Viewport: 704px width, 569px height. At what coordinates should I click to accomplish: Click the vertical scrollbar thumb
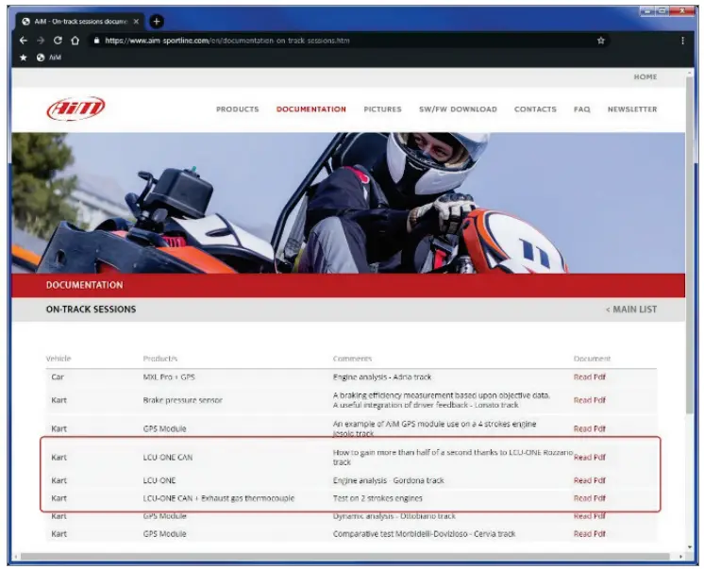pos(690,244)
